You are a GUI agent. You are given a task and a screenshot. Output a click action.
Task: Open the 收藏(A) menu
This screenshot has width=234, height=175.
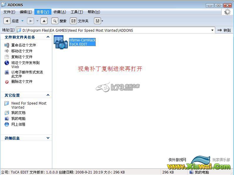[60, 12]
